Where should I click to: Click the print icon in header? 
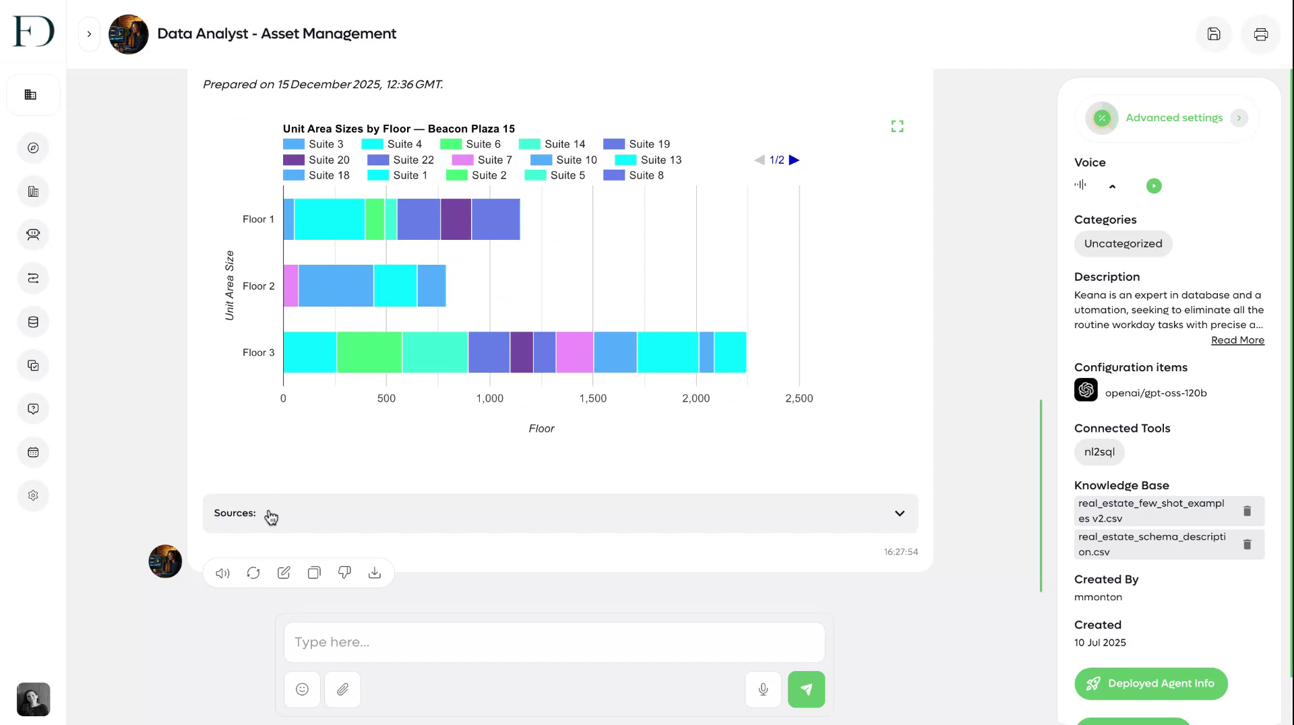(x=1261, y=34)
